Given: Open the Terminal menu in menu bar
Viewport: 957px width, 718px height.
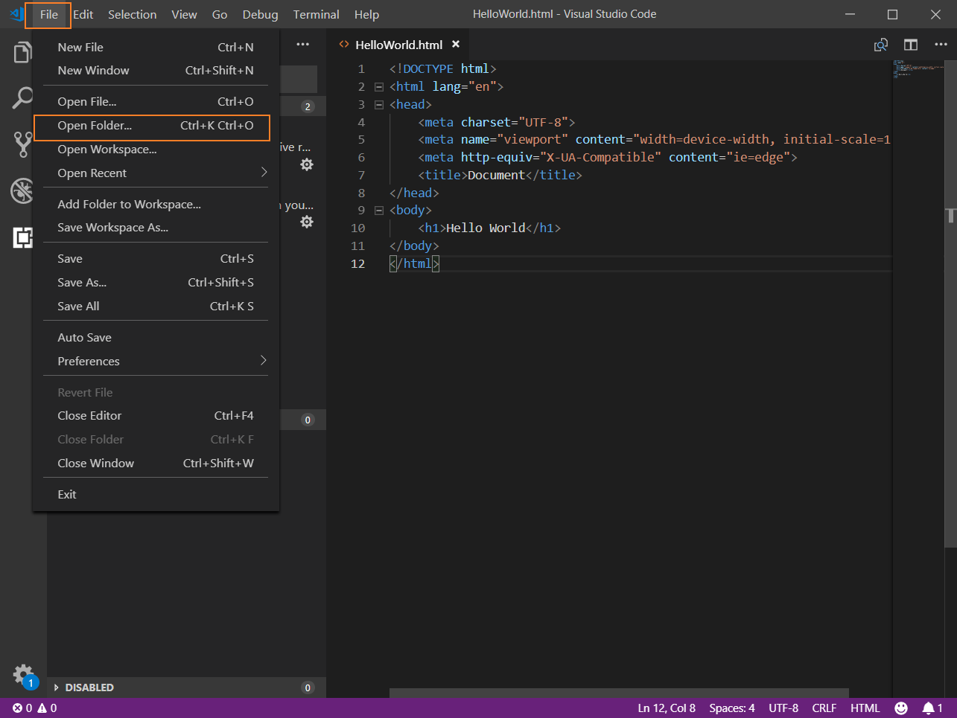Looking at the screenshot, I should point(316,14).
